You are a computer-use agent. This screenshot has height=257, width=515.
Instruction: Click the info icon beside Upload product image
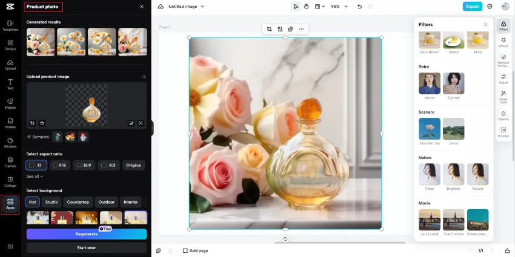point(144,77)
